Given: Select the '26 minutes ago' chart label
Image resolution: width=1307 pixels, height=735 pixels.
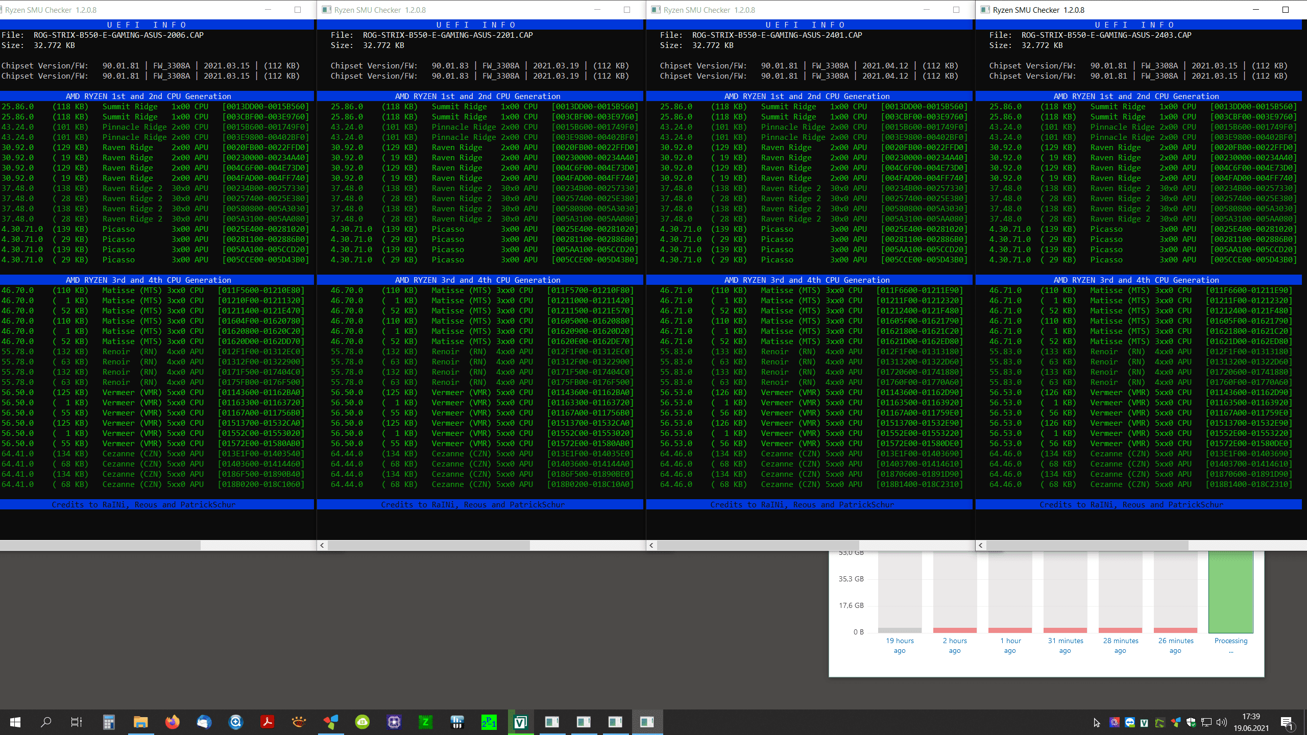Looking at the screenshot, I should tap(1176, 646).
